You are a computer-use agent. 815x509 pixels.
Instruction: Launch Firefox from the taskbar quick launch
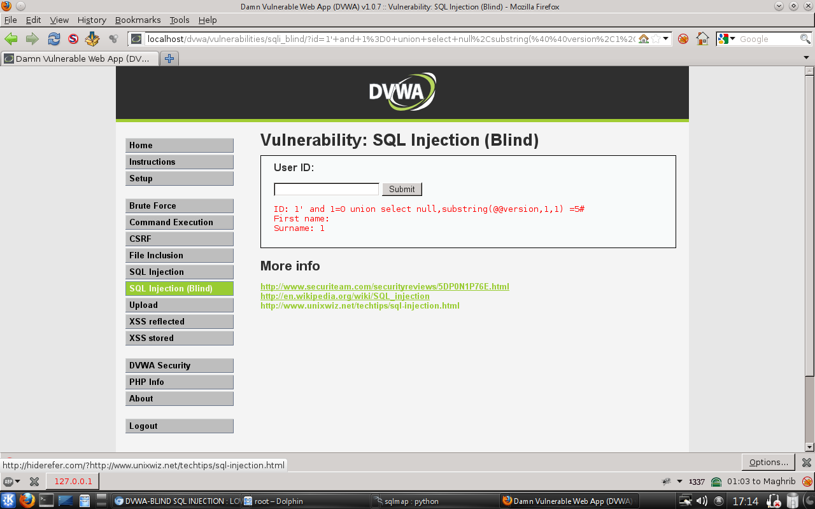pos(27,501)
